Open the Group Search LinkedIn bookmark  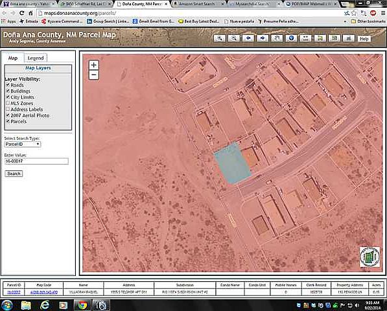coord(108,21)
